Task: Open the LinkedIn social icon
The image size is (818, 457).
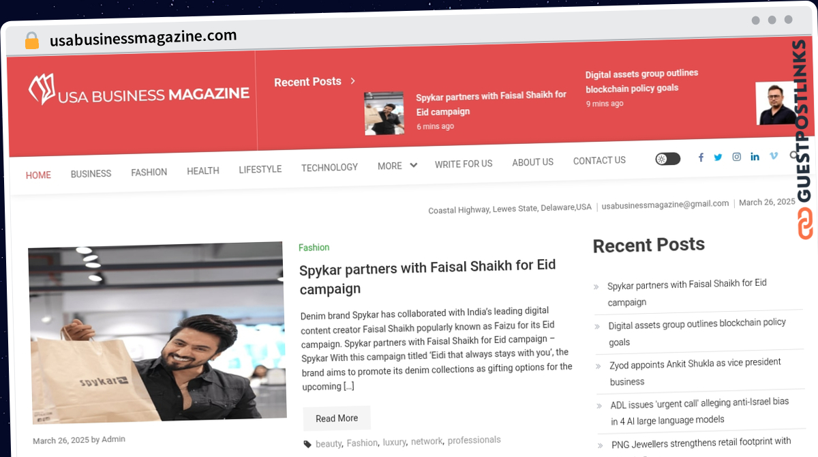Action: (x=755, y=156)
